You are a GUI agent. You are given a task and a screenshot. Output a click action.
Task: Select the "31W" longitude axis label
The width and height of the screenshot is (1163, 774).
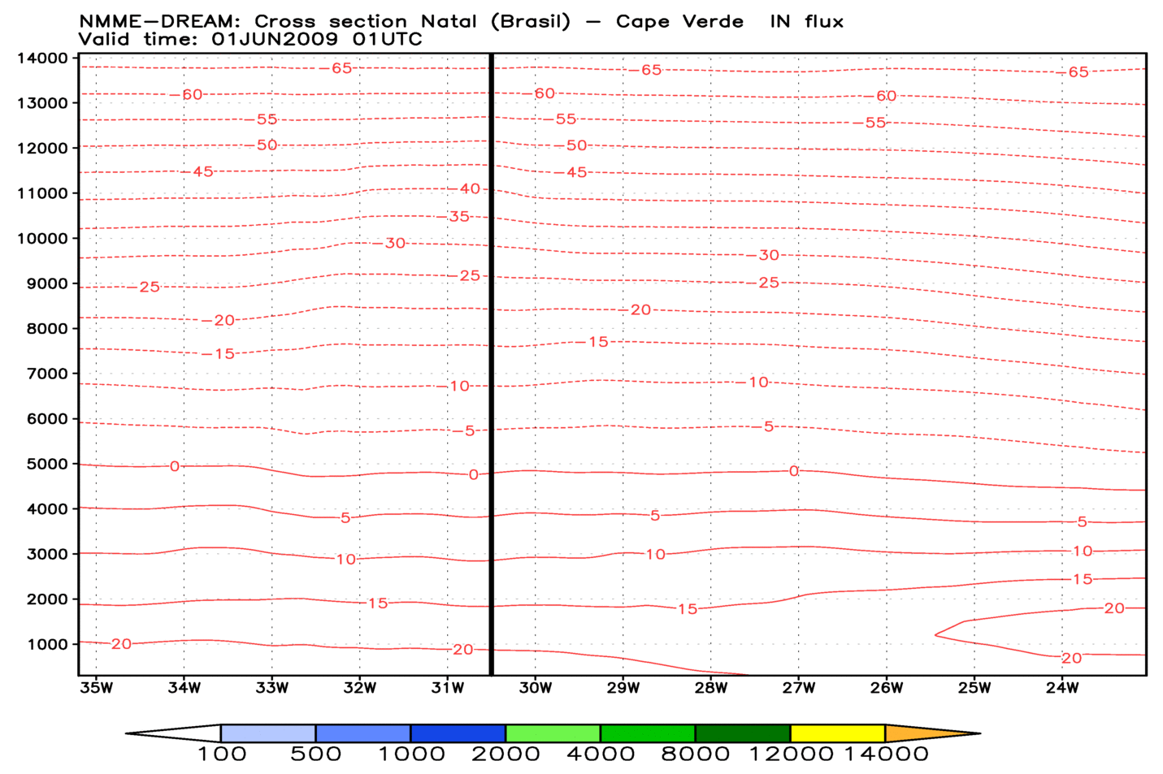pos(447,689)
